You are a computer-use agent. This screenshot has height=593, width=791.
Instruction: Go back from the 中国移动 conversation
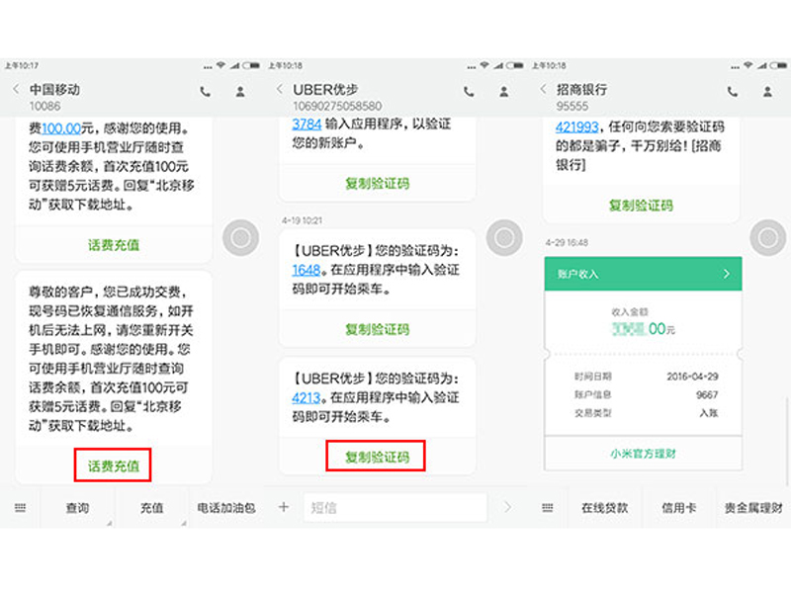(x=16, y=90)
